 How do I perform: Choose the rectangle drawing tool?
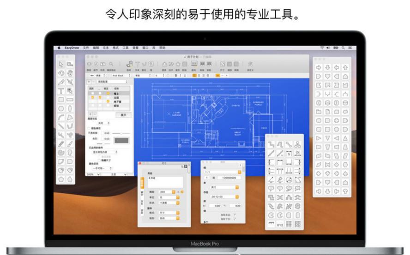[61, 100]
